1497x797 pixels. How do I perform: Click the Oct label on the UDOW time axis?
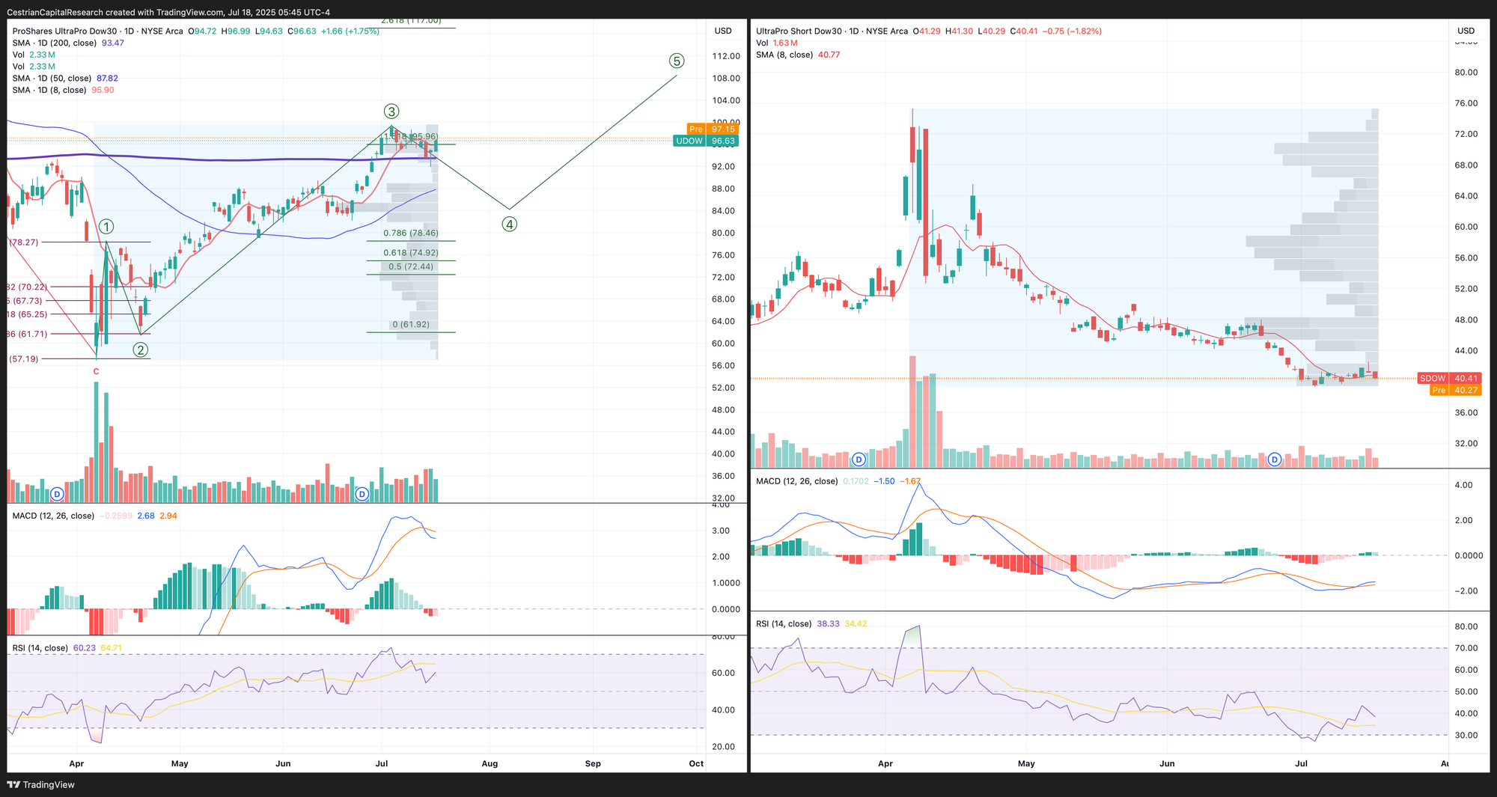click(696, 764)
